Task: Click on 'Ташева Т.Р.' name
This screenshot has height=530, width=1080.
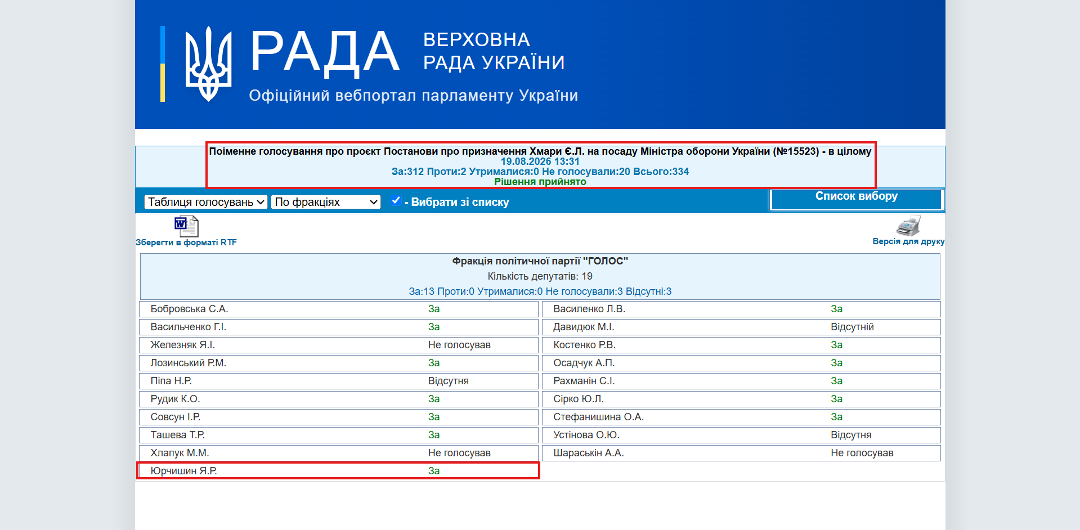Action: point(177,435)
